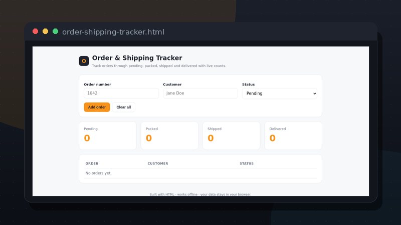Click the 'Built with HTML' footer text
This screenshot has height=225, width=401.
click(x=200, y=194)
